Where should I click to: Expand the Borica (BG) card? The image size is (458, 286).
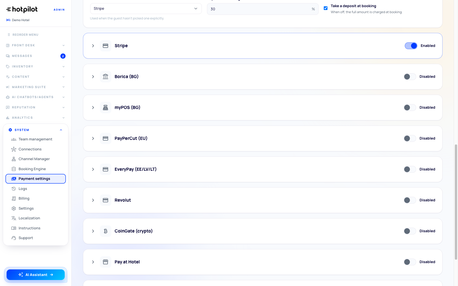coord(93,77)
